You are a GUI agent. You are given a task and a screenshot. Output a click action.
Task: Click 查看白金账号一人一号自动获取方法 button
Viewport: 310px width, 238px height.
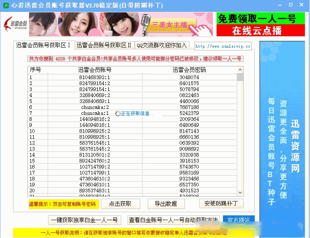tap(174, 220)
